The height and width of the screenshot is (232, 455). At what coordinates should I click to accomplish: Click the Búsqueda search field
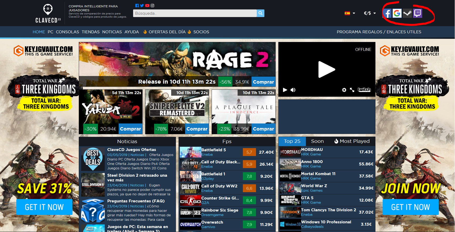pos(195,13)
